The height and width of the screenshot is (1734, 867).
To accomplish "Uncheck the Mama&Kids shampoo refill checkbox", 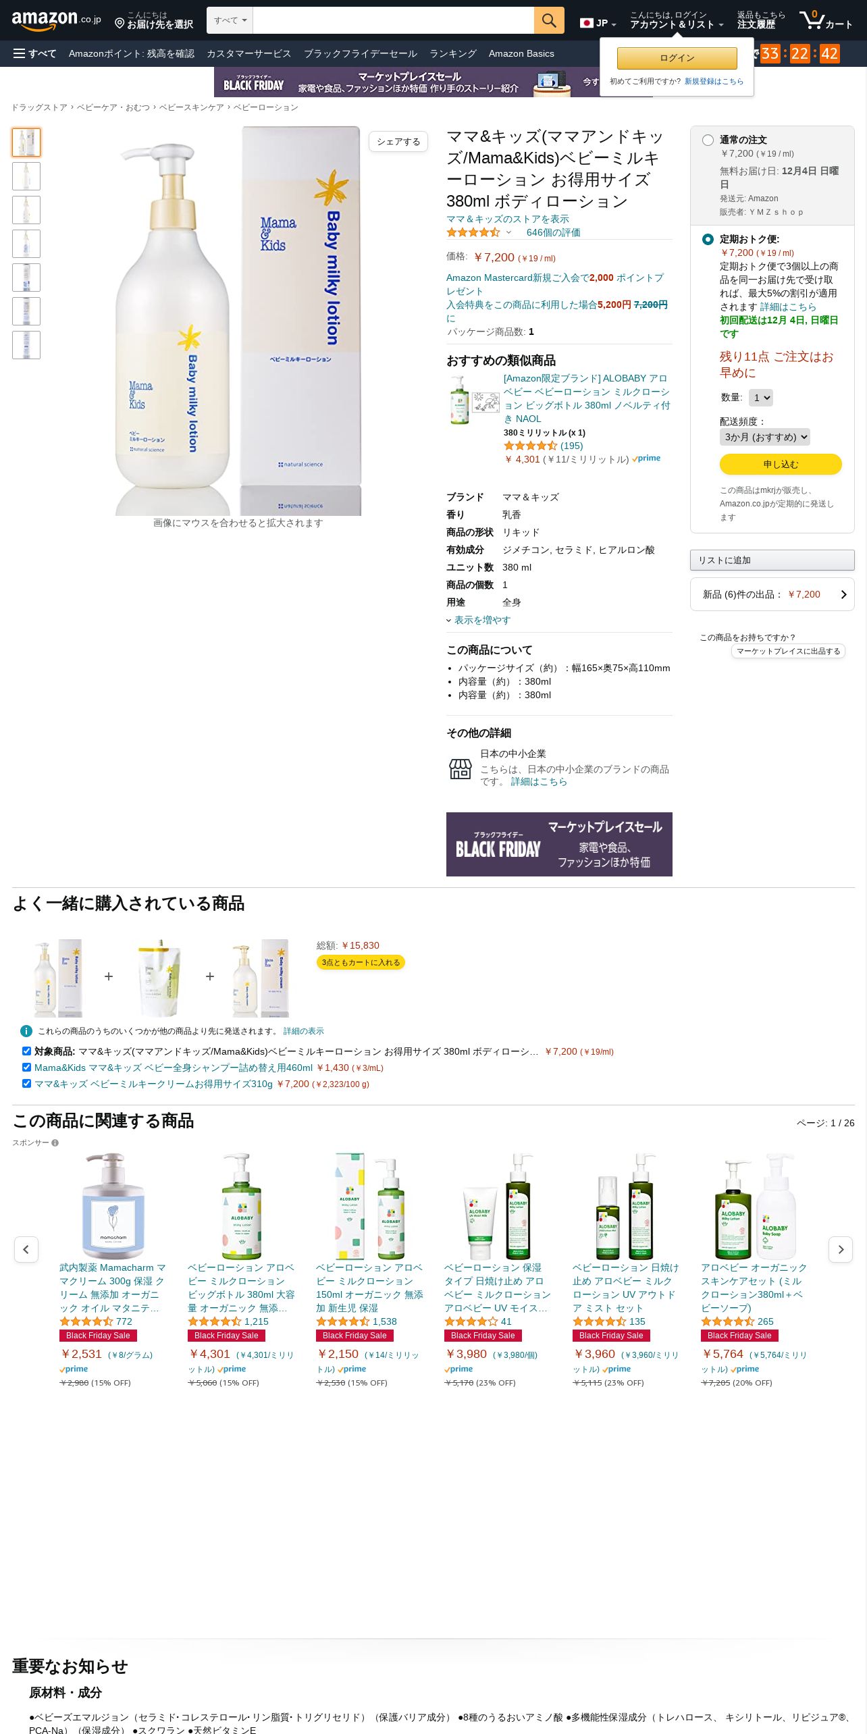I will 26,1067.
